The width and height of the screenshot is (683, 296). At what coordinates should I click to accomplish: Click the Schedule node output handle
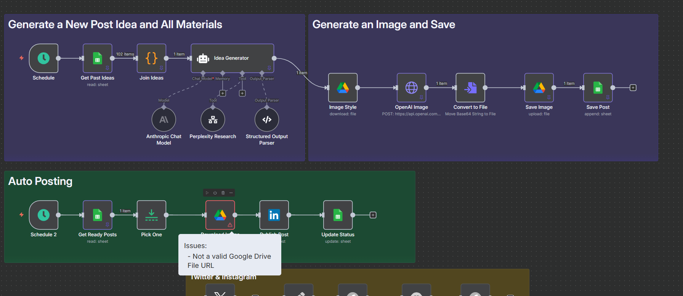[58, 58]
